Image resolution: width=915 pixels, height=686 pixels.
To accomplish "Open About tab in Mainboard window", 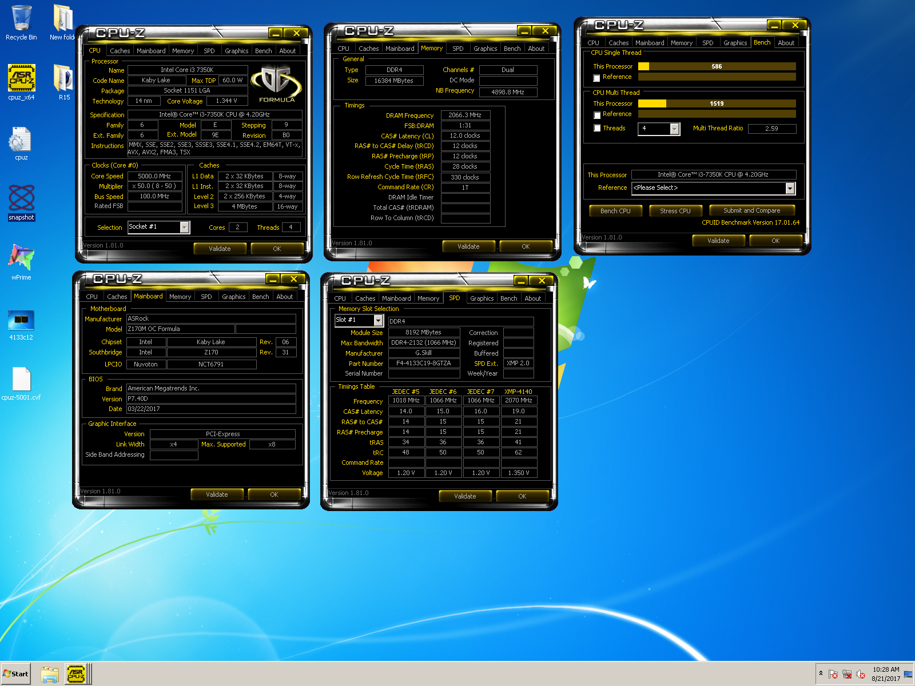I will point(284,297).
